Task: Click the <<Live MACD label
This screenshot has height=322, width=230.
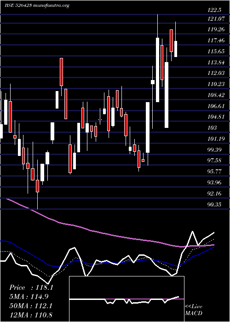Action: [194, 310]
